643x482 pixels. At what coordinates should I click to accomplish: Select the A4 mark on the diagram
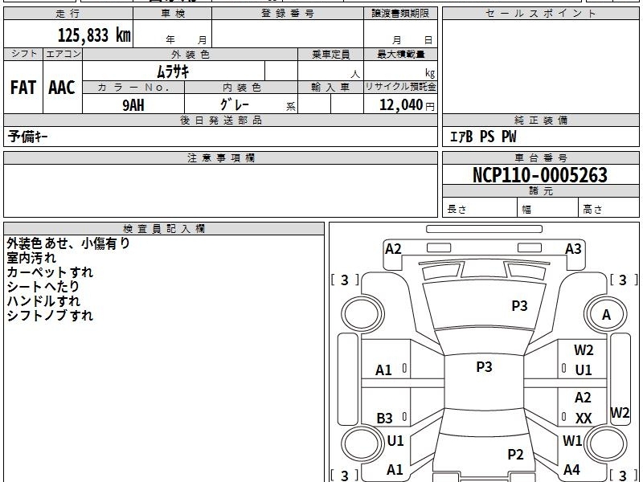pyautogui.click(x=571, y=470)
